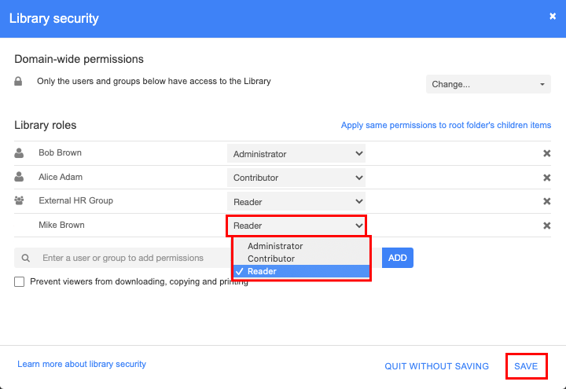Click the user icon beside Bob Brown

(x=19, y=153)
